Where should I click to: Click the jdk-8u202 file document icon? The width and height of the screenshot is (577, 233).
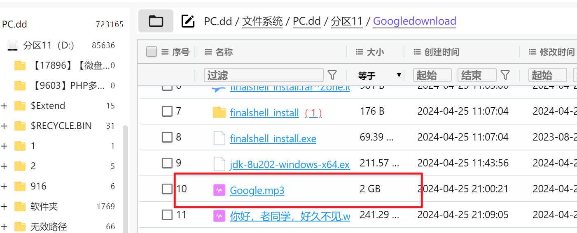[219, 164]
